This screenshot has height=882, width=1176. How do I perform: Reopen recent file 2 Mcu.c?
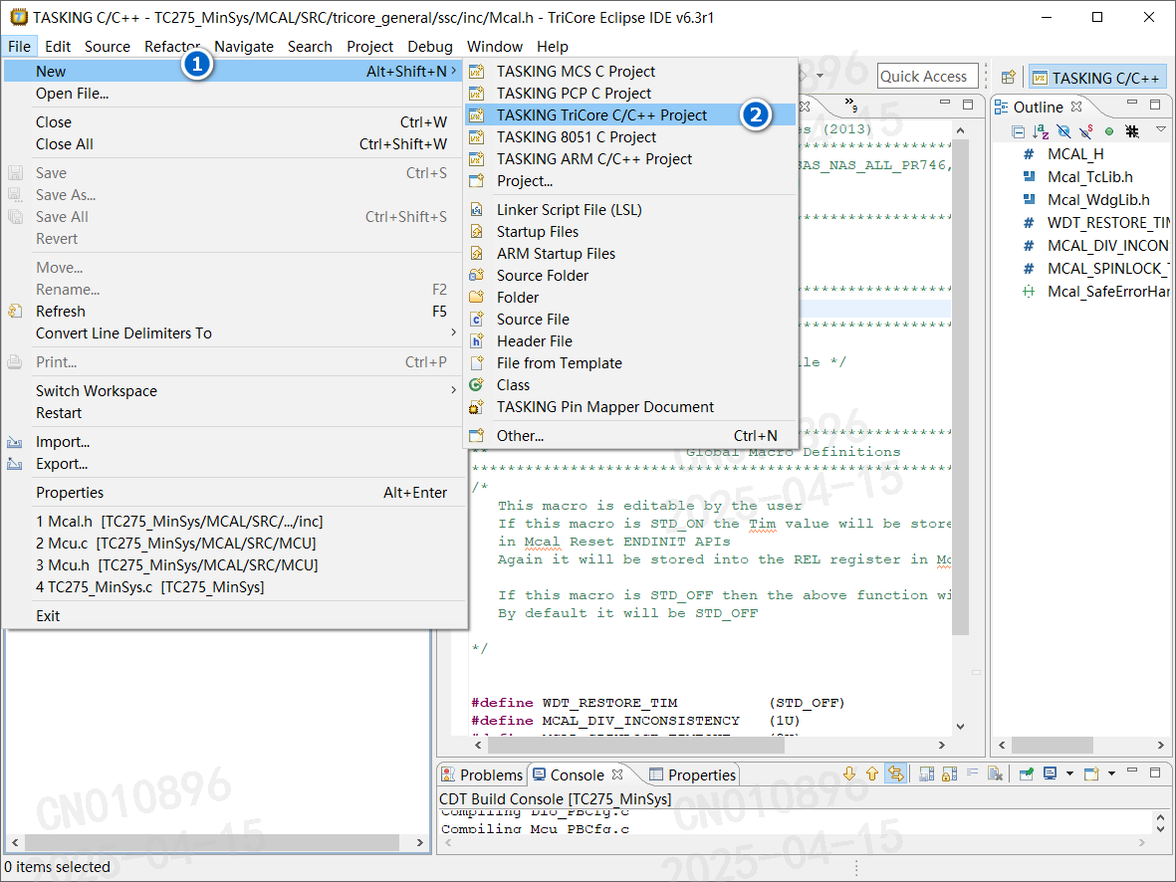pyautogui.click(x=234, y=543)
